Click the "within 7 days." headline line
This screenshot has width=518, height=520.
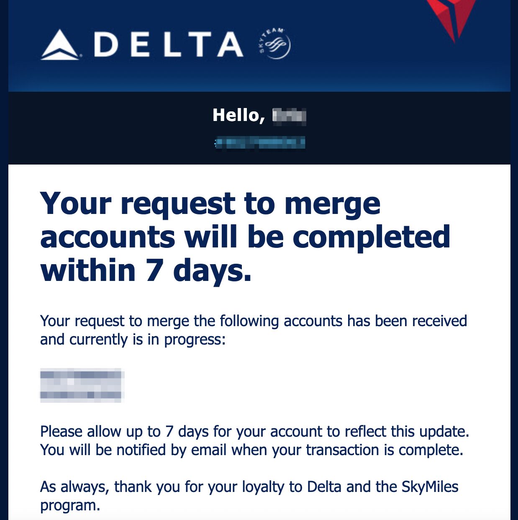tap(146, 270)
